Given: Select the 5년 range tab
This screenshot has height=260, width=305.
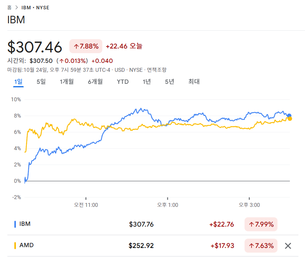Looking at the screenshot, I should (x=169, y=81).
